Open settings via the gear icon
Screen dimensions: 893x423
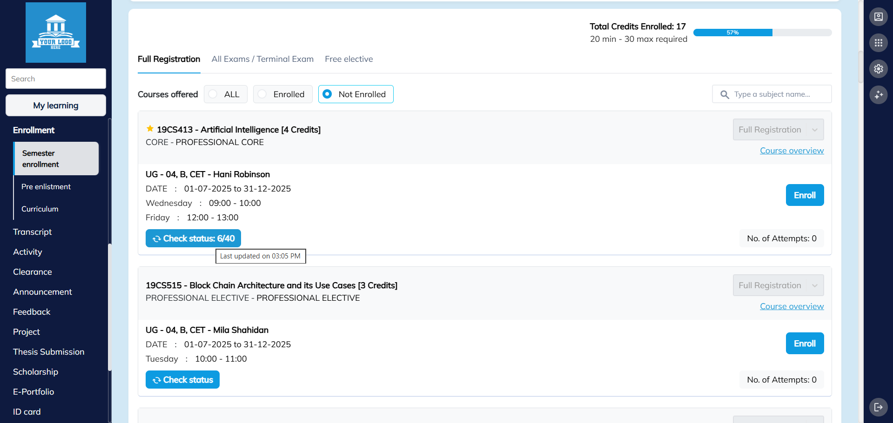point(879,69)
